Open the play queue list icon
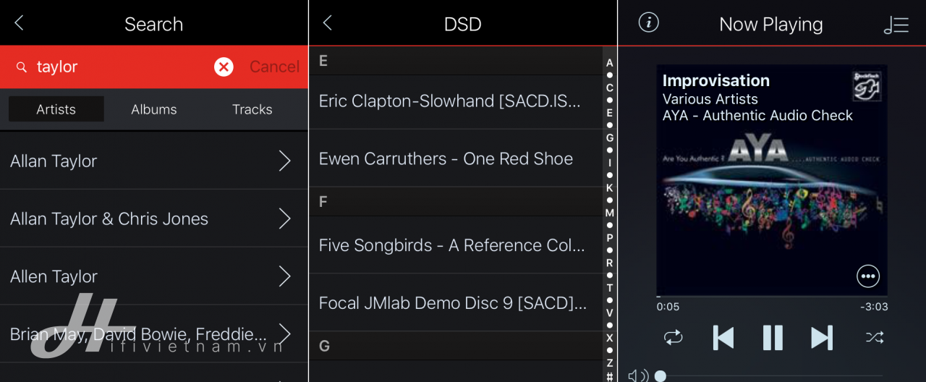 (x=896, y=25)
